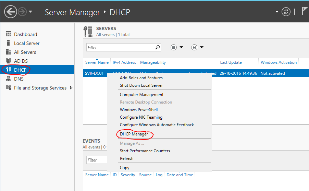Select Add Roles and Features
Screen dimensions: 309x191
click(141, 78)
